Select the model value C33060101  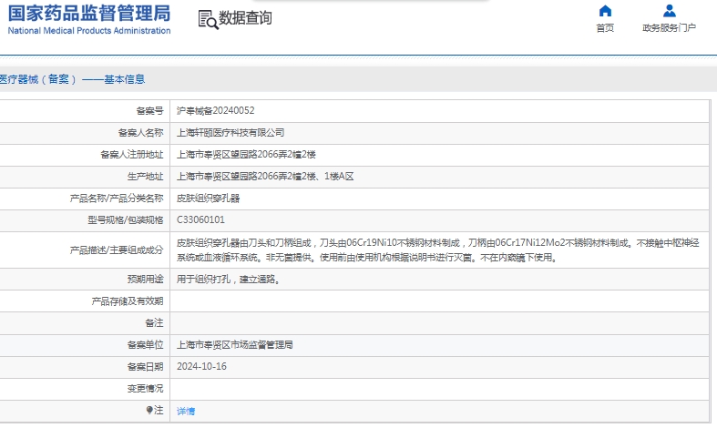click(x=200, y=220)
